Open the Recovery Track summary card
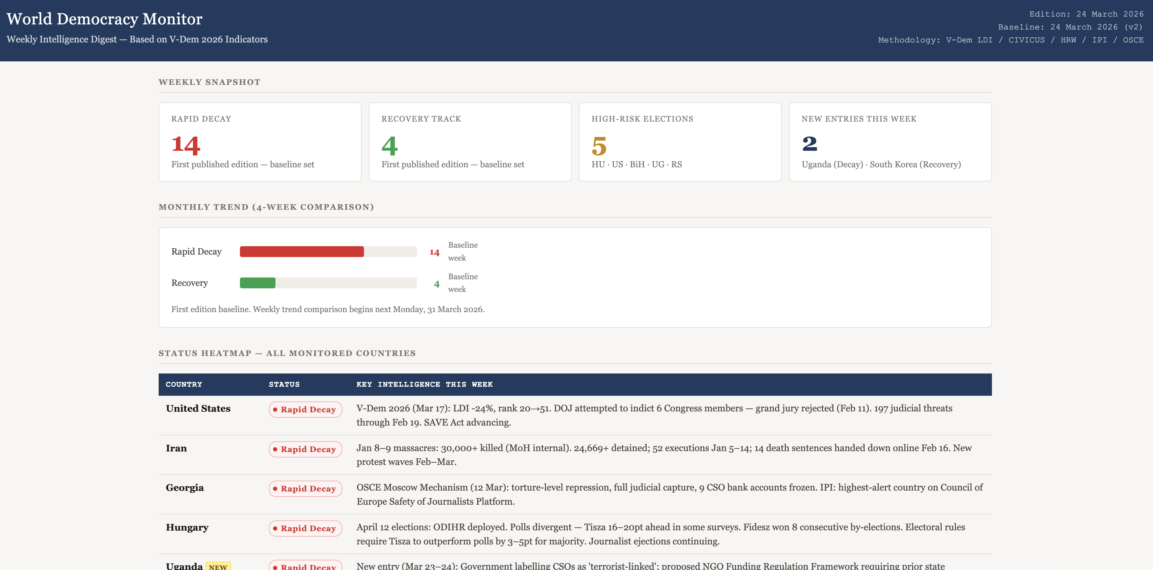 [470, 142]
